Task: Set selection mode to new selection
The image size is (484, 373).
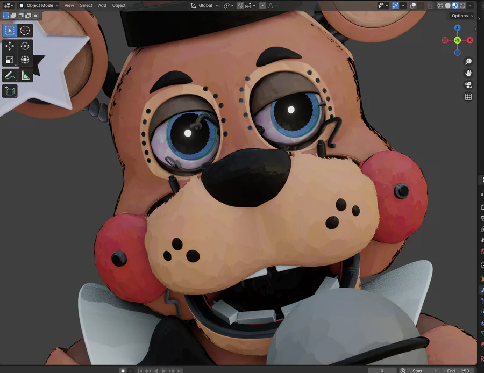Action: 5,16
